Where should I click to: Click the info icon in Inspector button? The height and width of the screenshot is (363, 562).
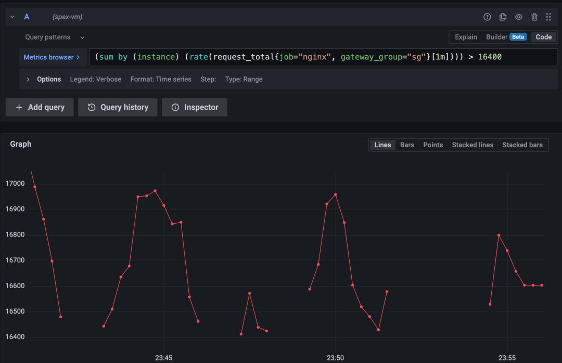point(175,107)
